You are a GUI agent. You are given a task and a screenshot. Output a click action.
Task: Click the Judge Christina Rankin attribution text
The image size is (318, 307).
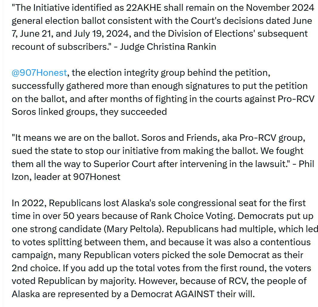pyautogui.click(x=168, y=47)
